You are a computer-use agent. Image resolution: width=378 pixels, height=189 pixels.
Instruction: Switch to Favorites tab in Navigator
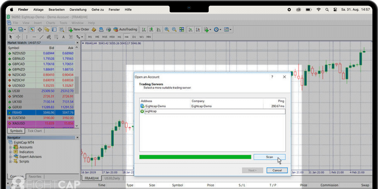click(x=35, y=177)
